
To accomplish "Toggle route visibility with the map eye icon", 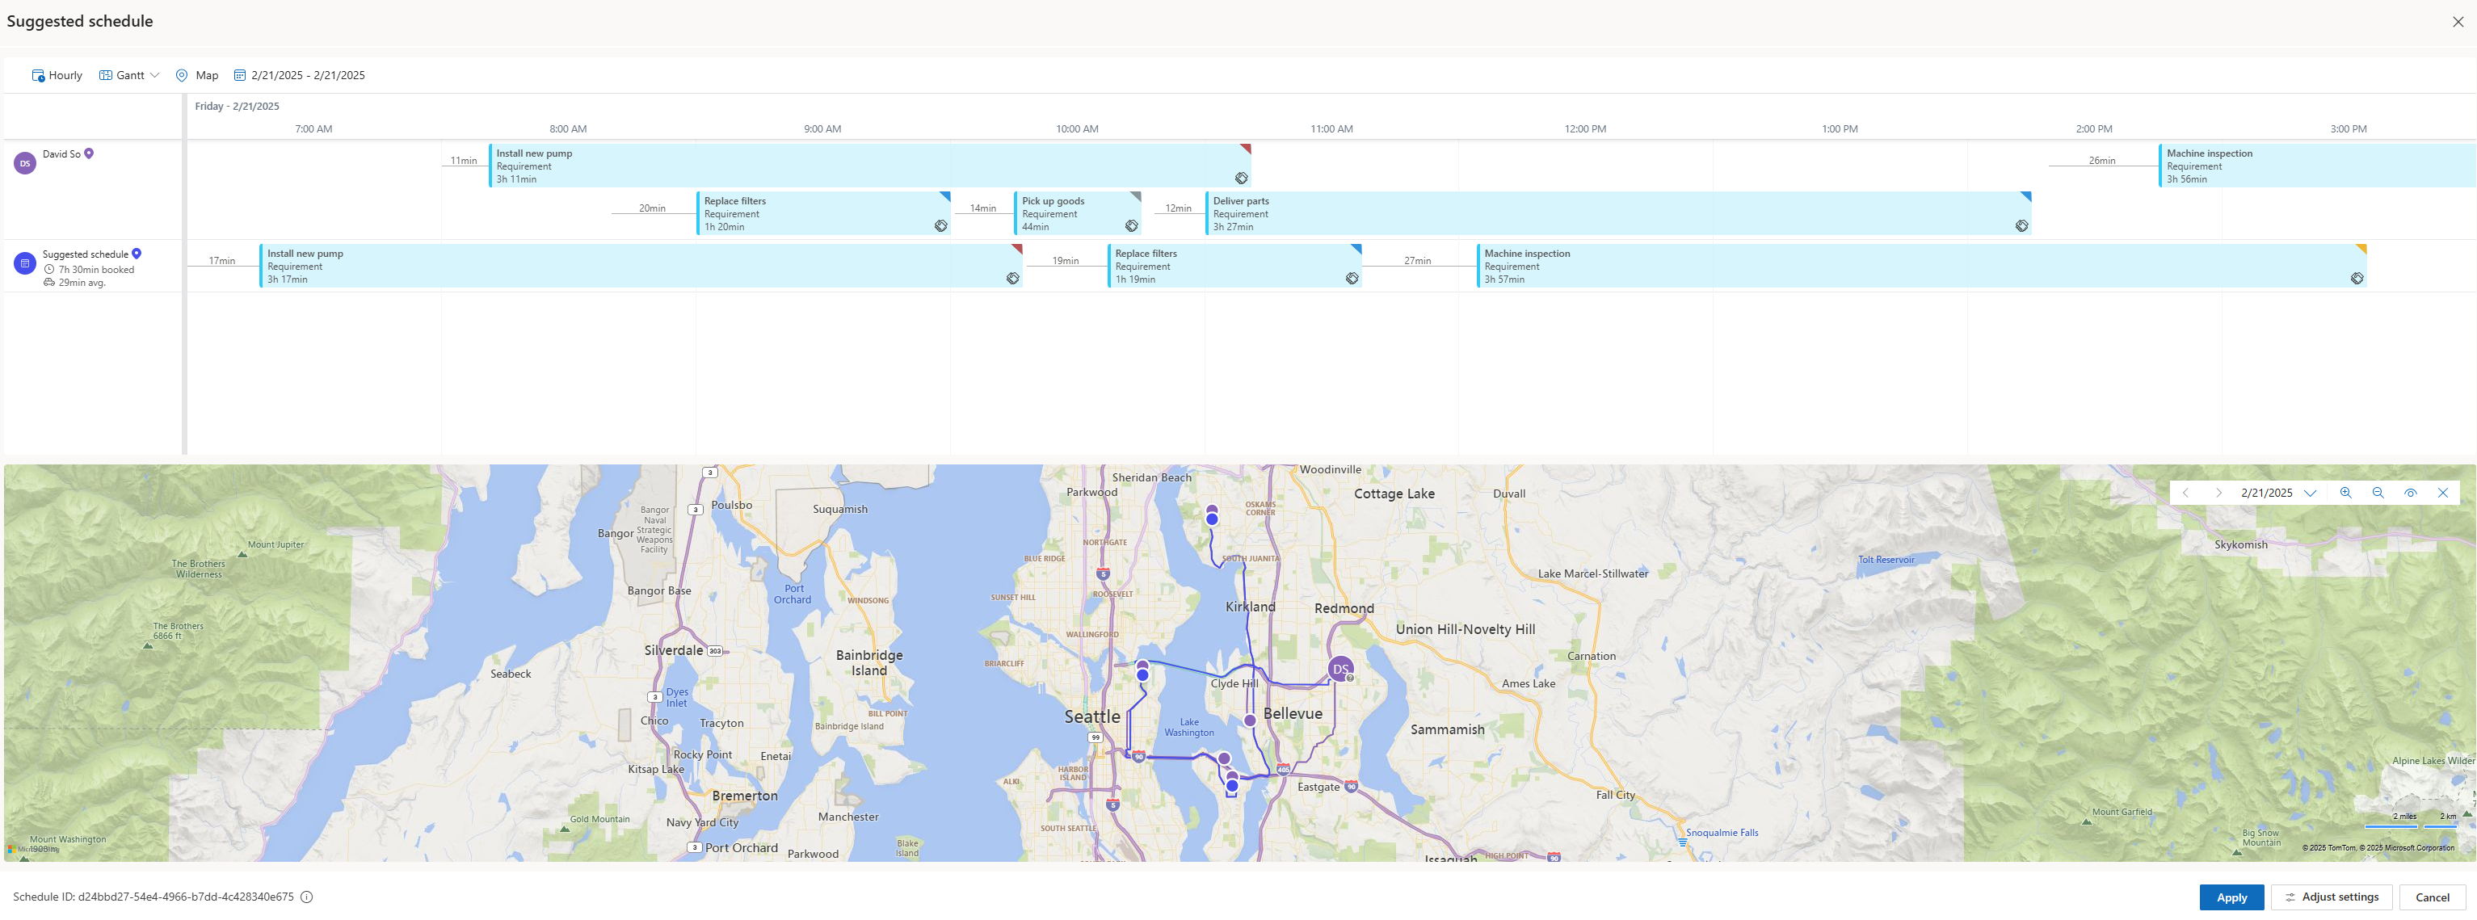I will (2411, 492).
